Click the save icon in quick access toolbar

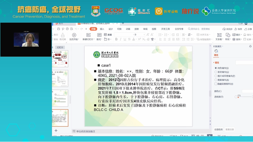59,29
